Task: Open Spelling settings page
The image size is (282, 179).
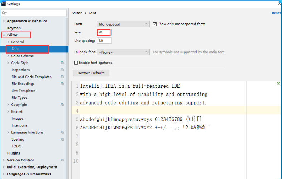Action: pyautogui.click(x=18, y=139)
